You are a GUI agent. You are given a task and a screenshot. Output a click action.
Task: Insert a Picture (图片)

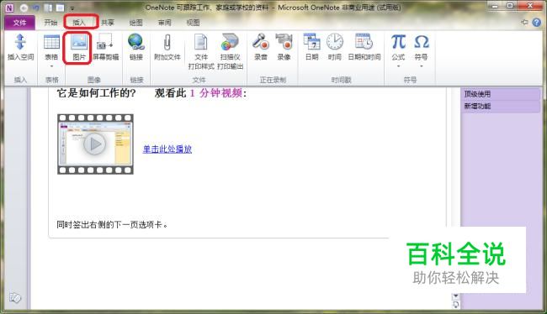coord(79,48)
